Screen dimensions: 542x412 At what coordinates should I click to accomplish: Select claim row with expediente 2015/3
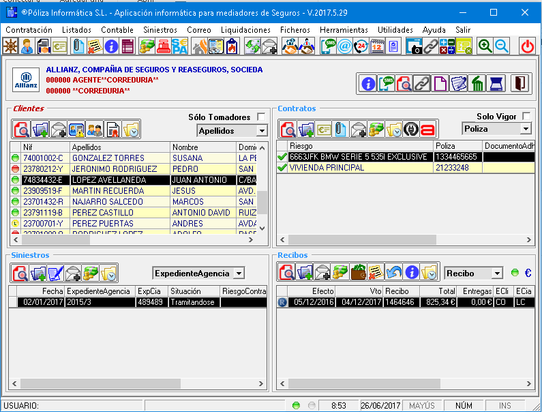[138, 302]
